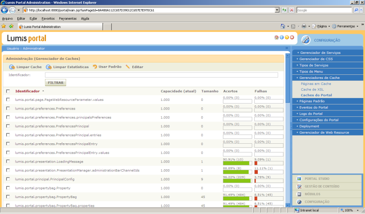Click the browser Back arrow button
This screenshot has height=214, width=365.
(5, 10)
